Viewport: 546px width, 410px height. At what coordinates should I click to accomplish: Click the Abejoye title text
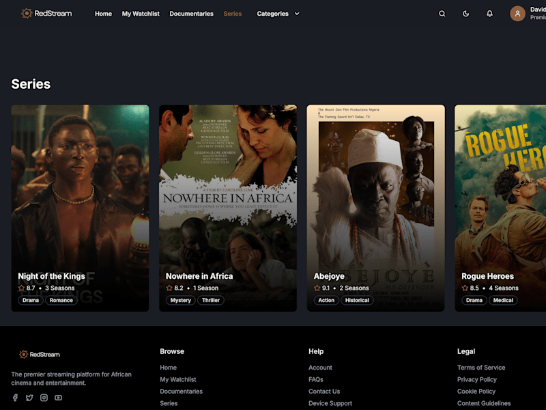(x=329, y=276)
